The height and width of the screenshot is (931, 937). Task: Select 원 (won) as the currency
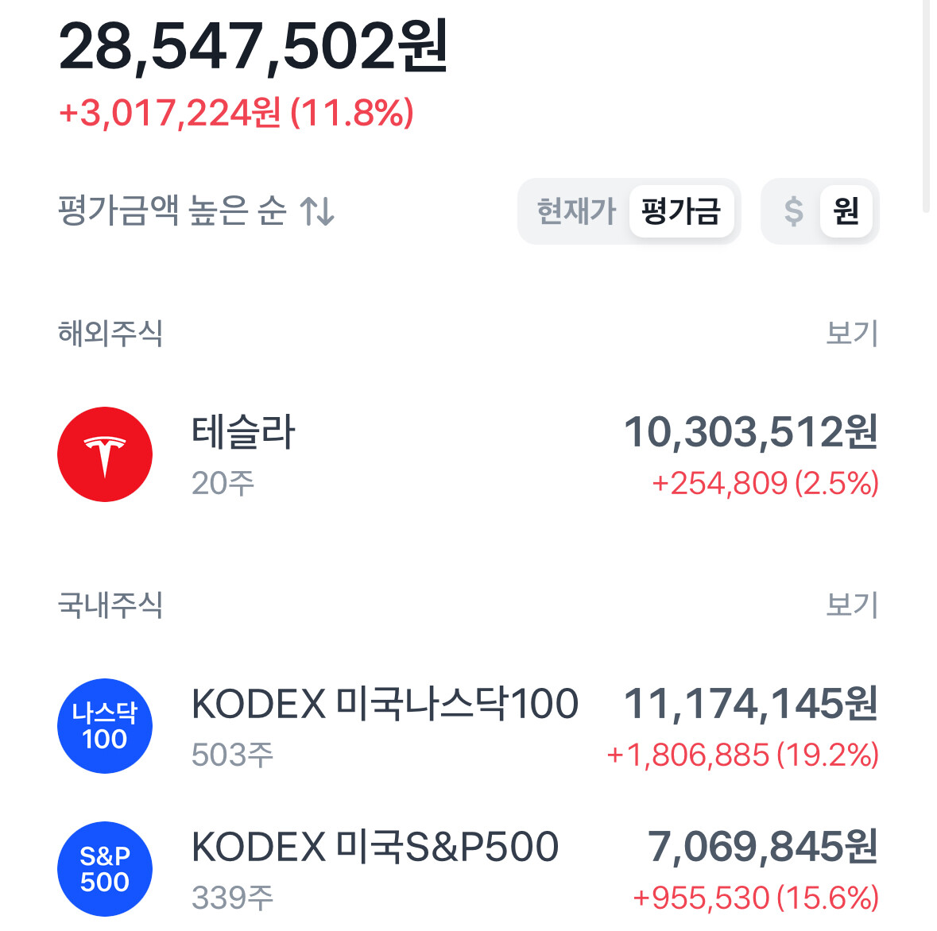coord(846,211)
